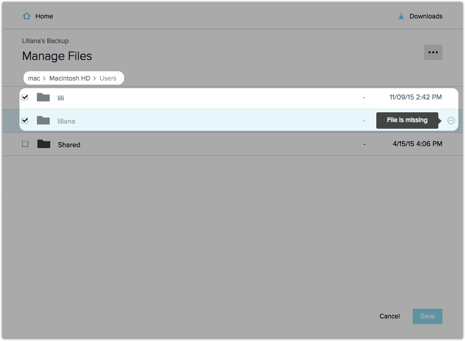Open the liliana folder name
This screenshot has height=341, width=465.
66,122
